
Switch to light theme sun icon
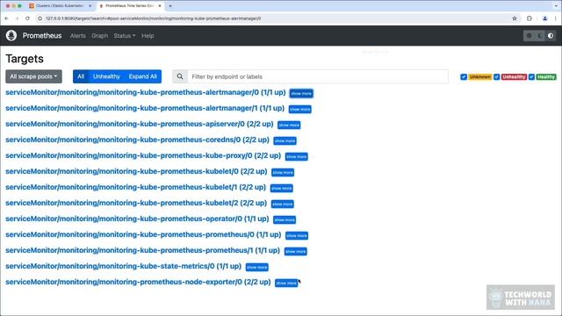[x=529, y=36]
